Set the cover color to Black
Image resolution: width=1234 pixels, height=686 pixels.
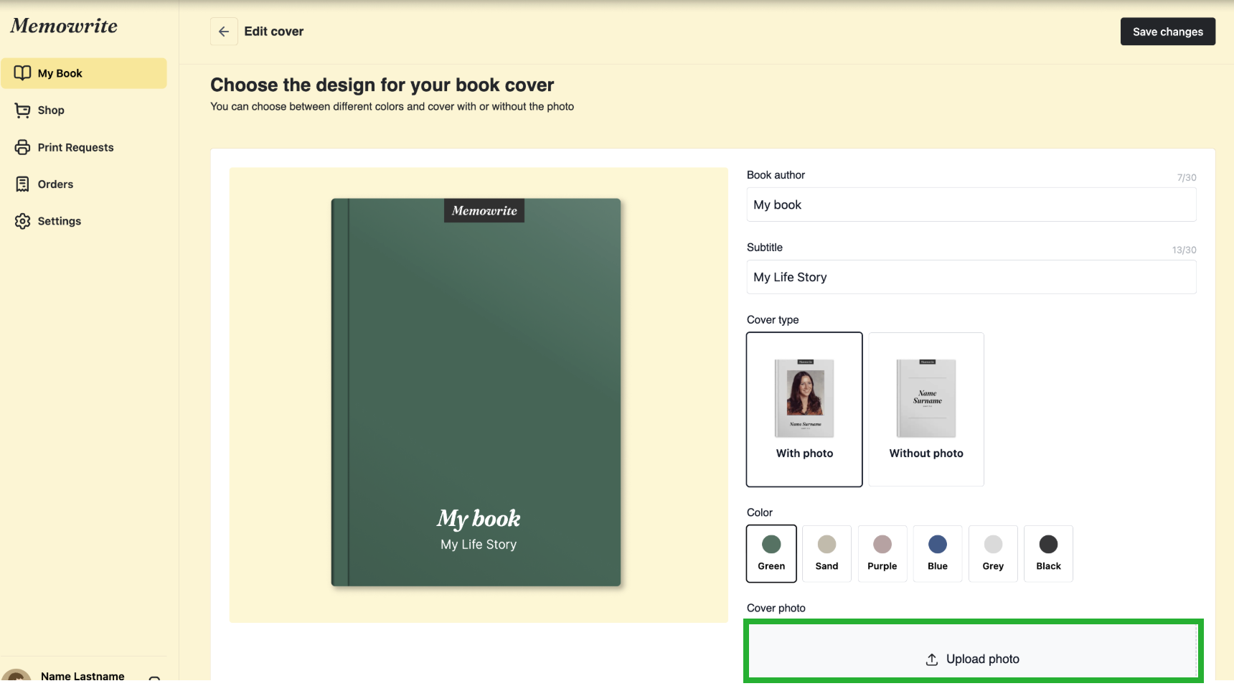pos(1048,553)
